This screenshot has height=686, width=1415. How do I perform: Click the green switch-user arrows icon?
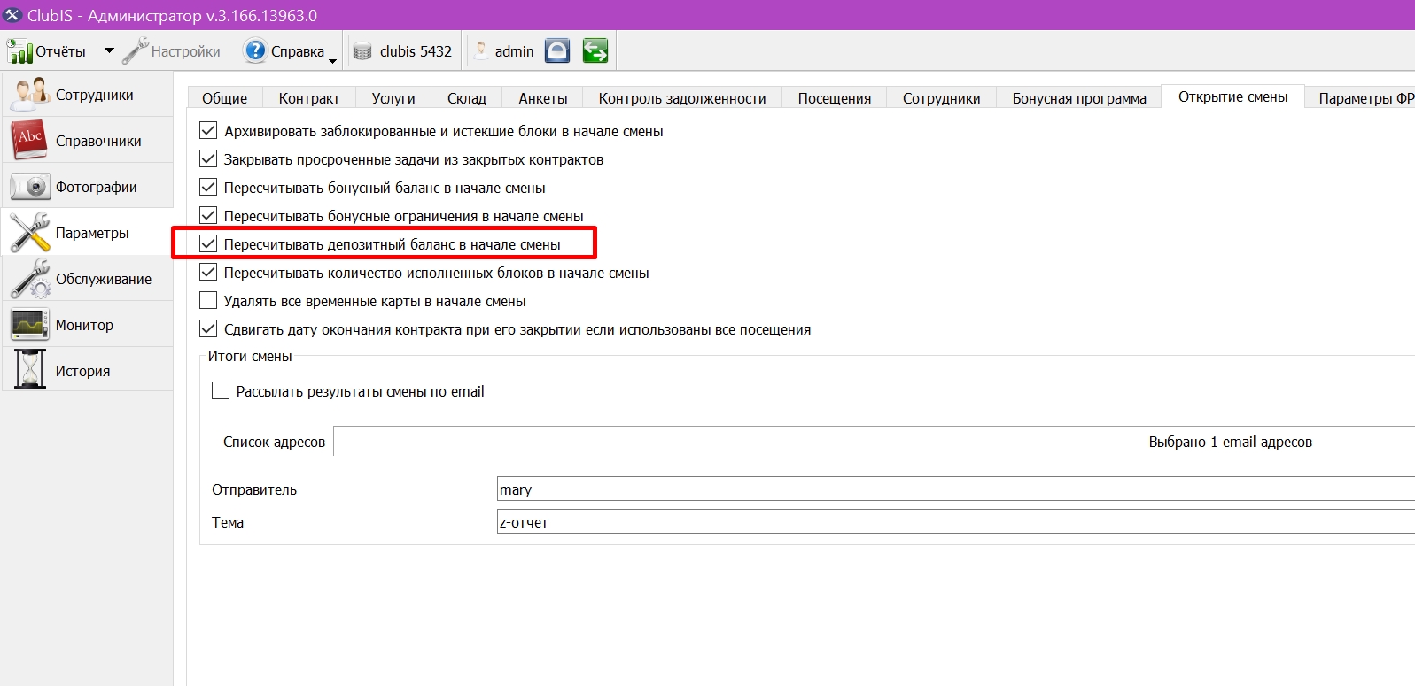coord(595,51)
